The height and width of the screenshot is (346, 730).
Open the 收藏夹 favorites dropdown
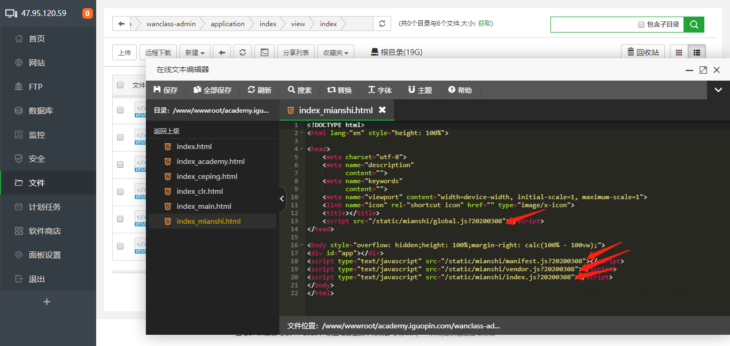coord(336,51)
